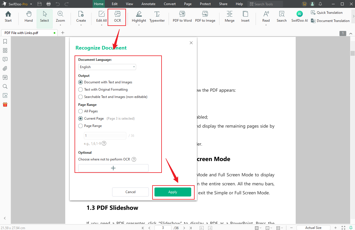Open the Document Language dropdown
Image resolution: width=355 pixels, height=230 pixels.
107,67
